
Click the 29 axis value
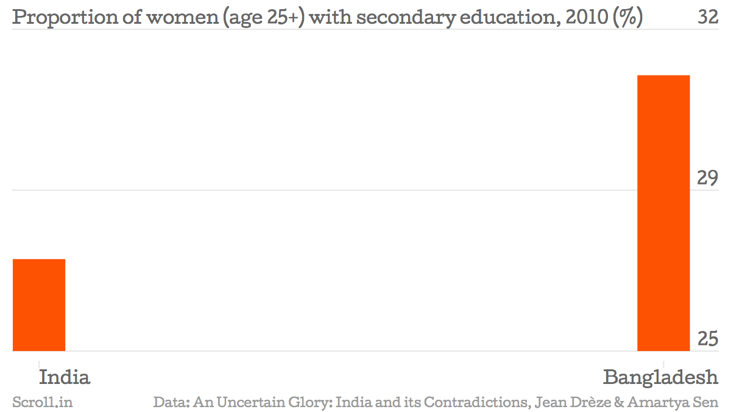coord(708,178)
